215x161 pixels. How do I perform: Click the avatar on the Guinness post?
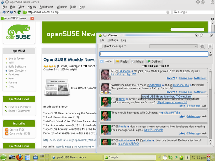tap(106, 116)
